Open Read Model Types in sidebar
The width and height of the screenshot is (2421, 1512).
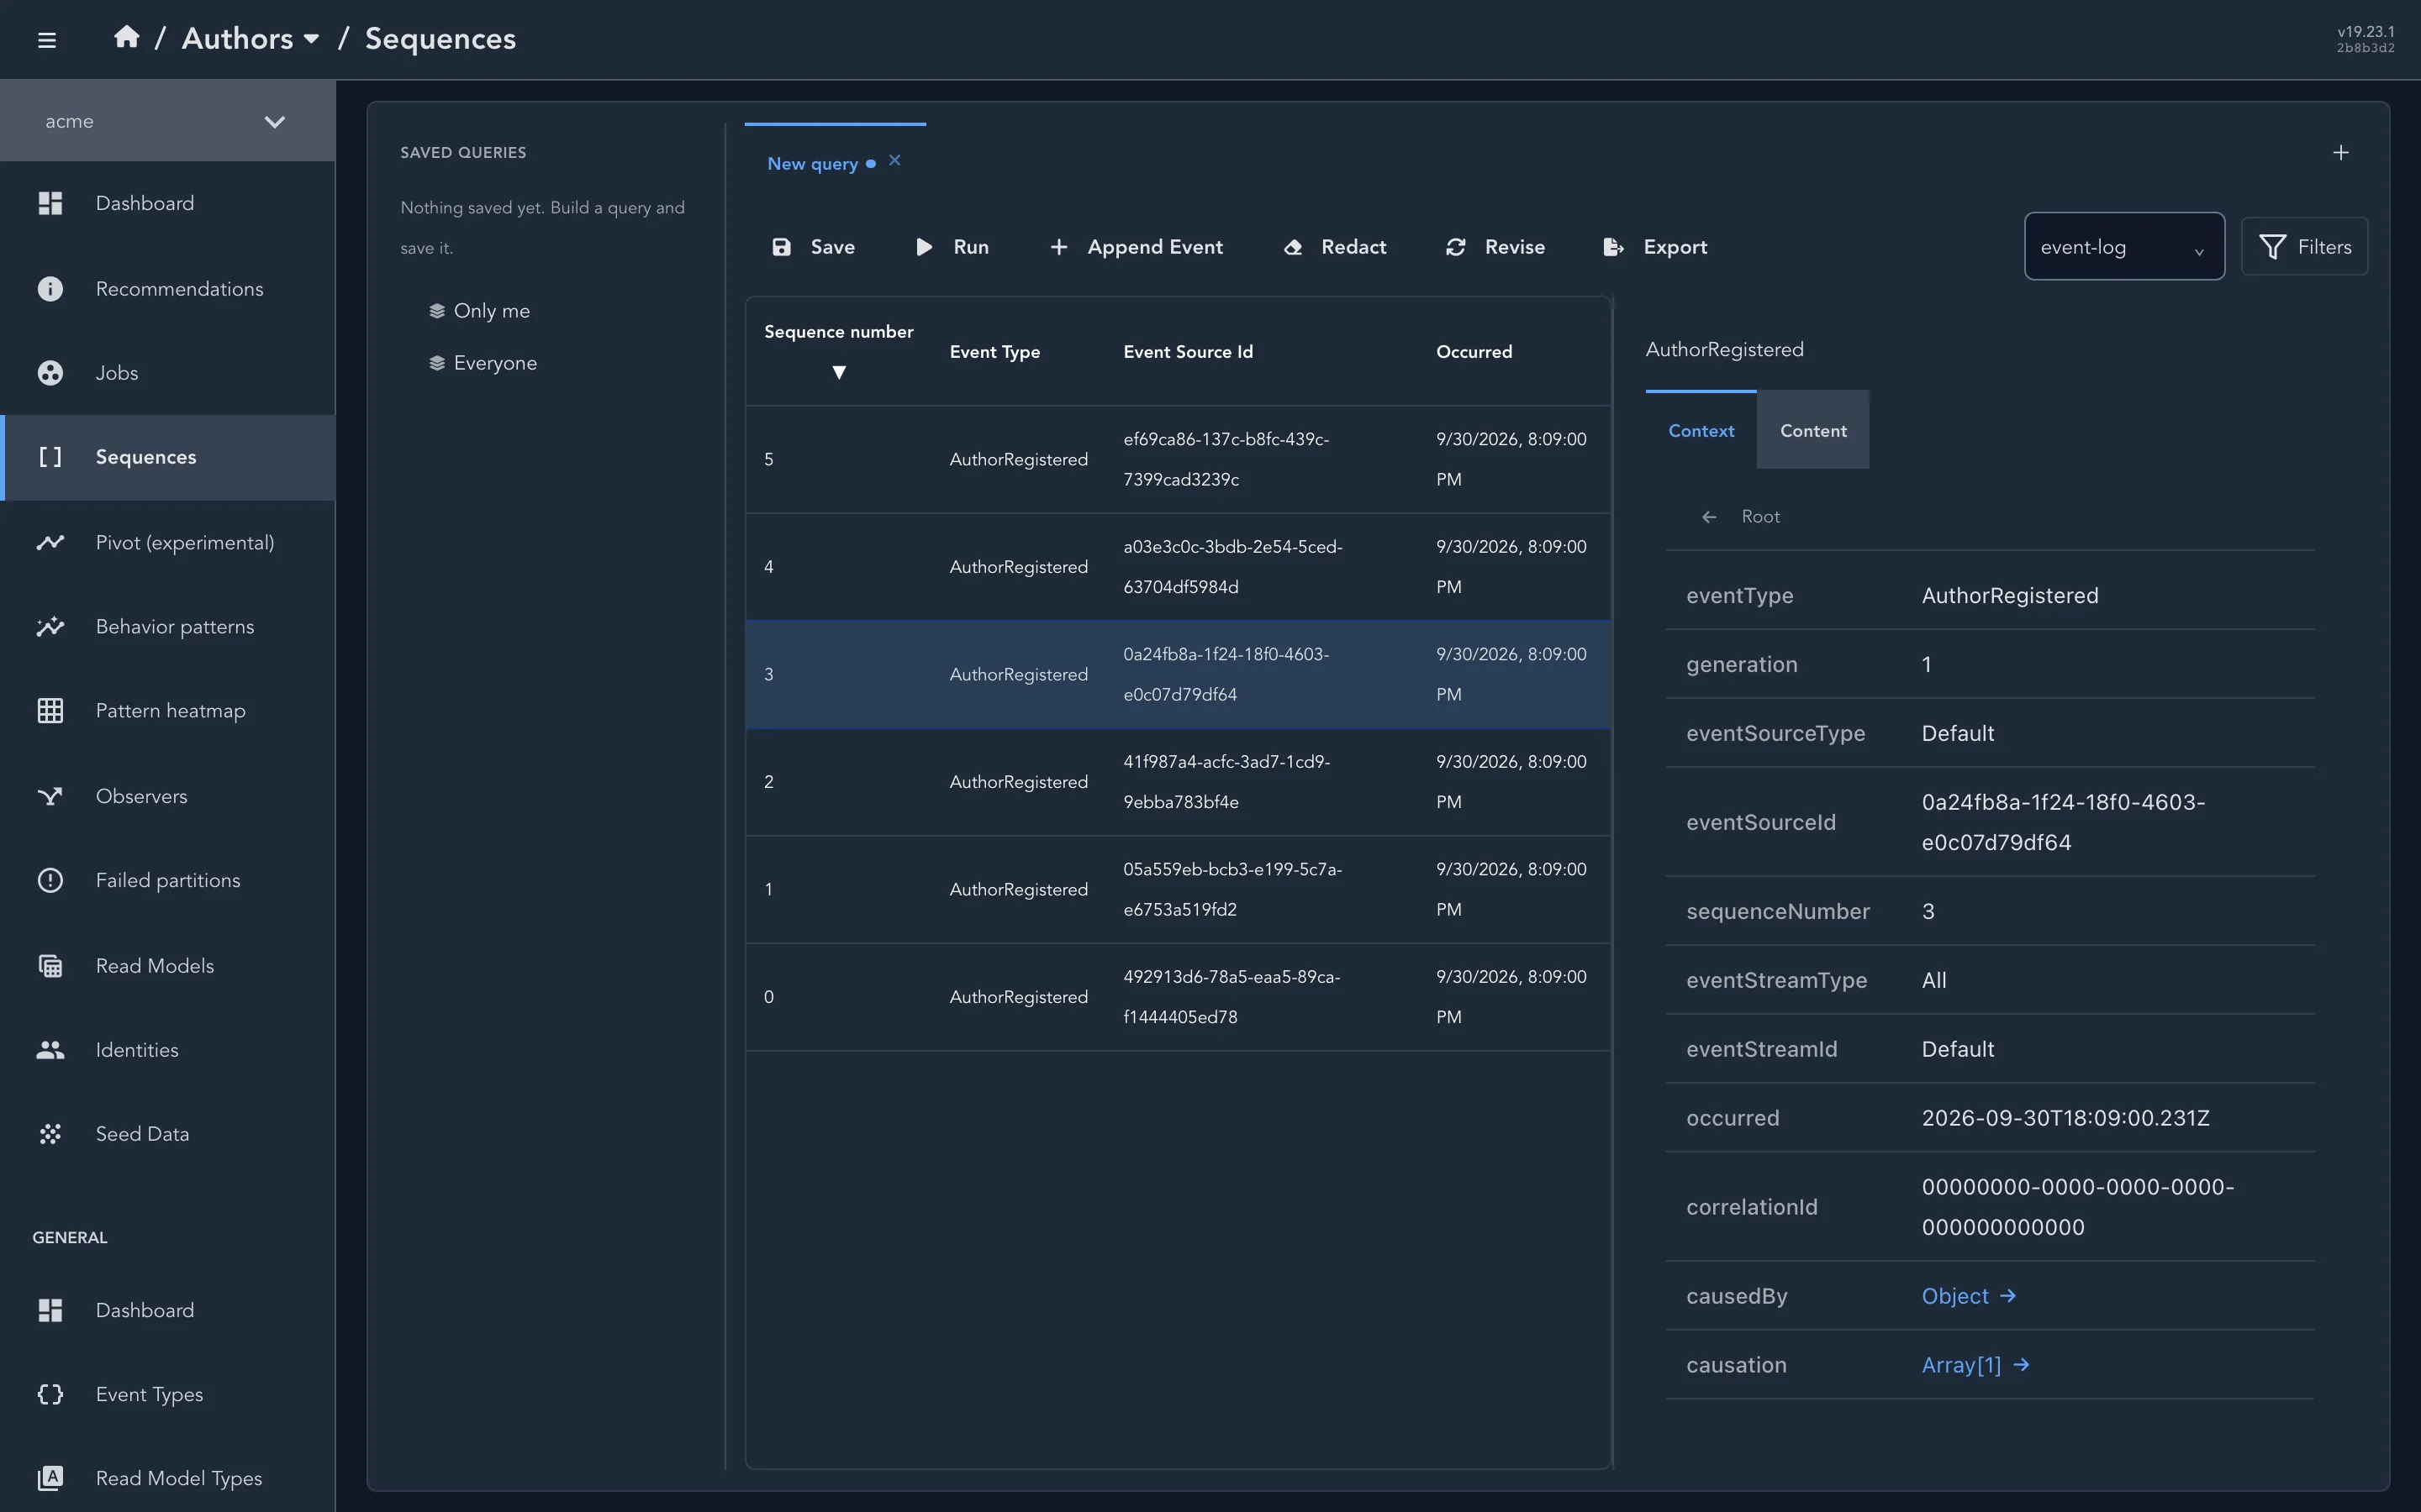point(167,1478)
